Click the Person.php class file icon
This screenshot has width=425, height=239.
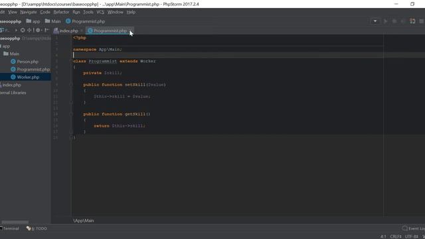click(13, 62)
